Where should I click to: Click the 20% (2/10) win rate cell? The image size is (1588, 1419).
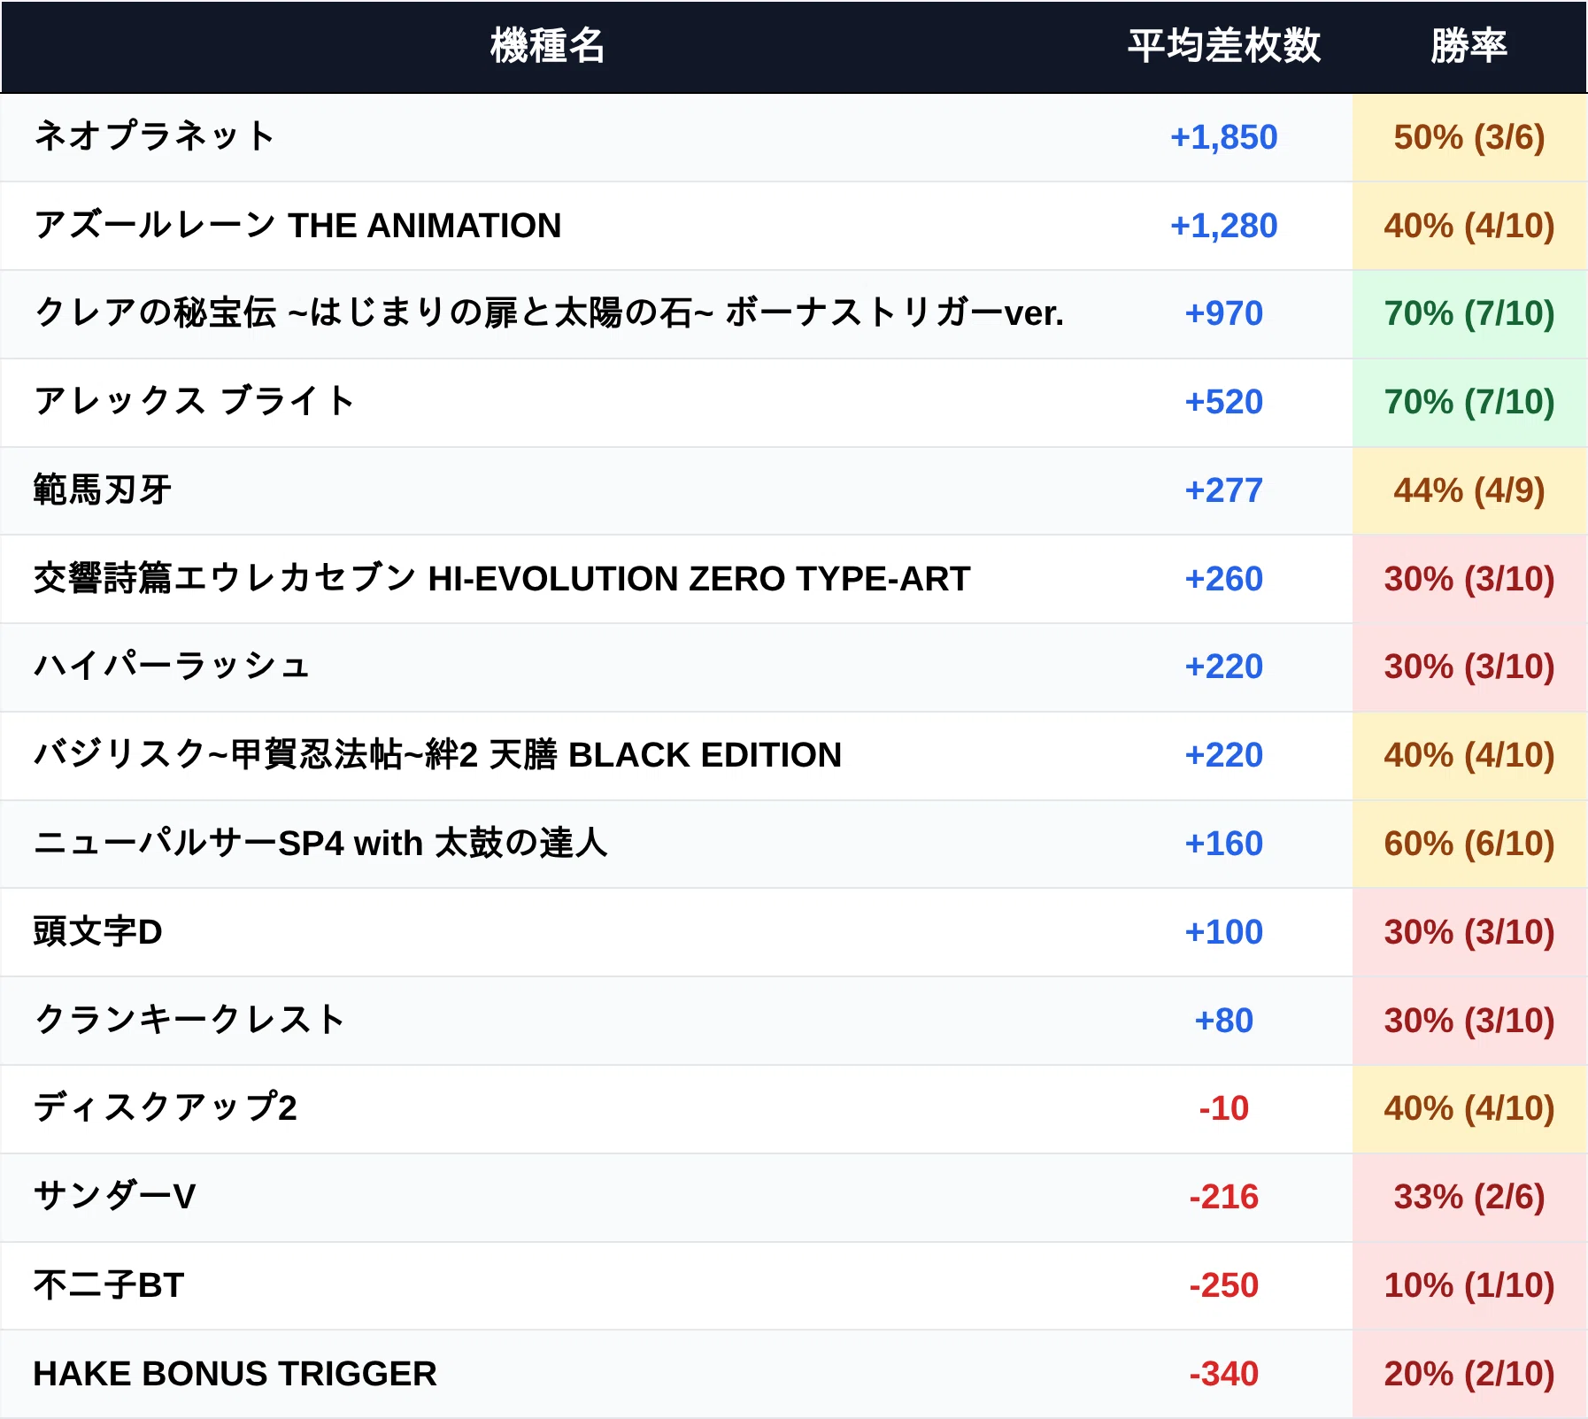(1469, 1374)
